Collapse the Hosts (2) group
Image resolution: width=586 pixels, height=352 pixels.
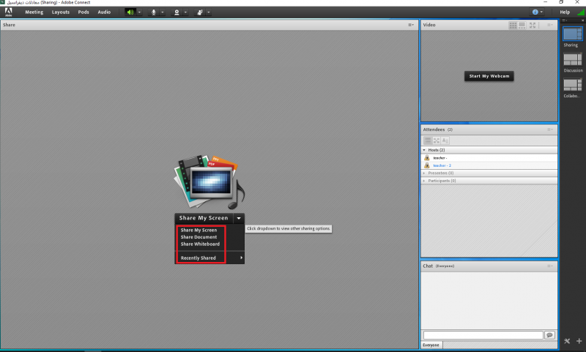click(424, 149)
